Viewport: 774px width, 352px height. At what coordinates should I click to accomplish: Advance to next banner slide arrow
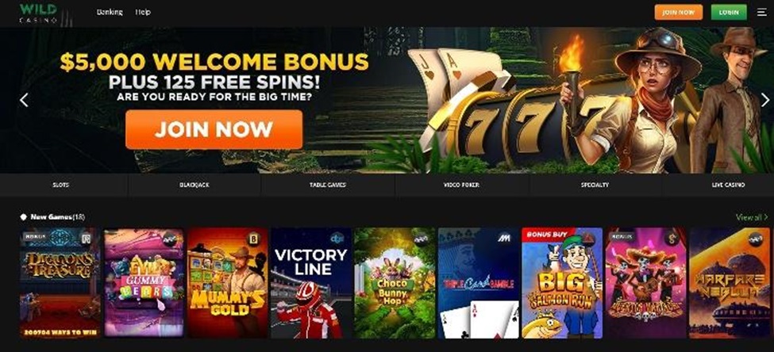click(764, 100)
